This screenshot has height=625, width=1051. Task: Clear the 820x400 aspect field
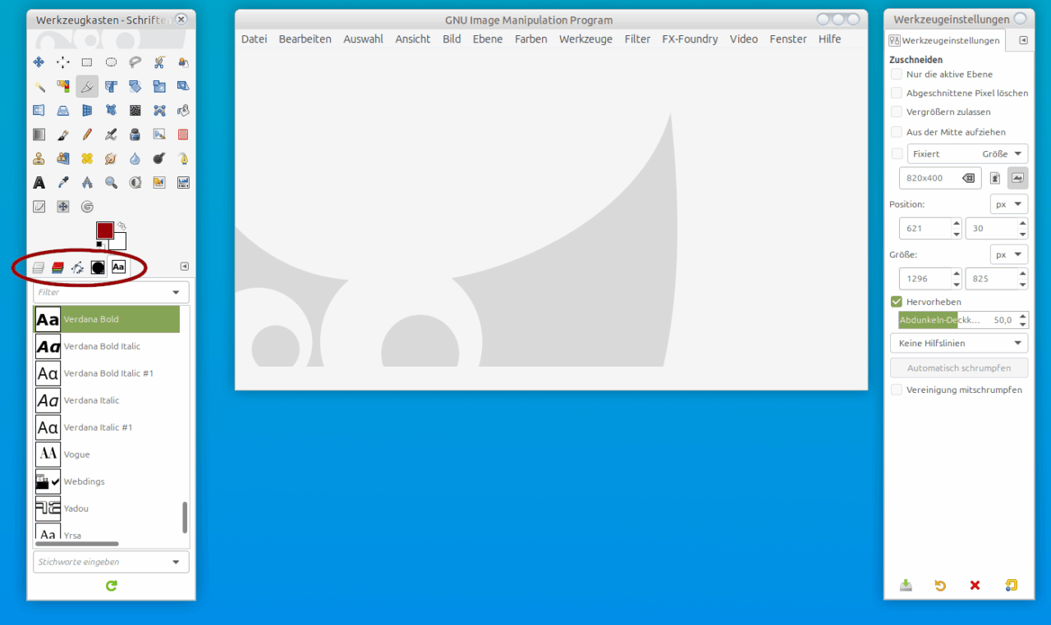coord(969,178)
